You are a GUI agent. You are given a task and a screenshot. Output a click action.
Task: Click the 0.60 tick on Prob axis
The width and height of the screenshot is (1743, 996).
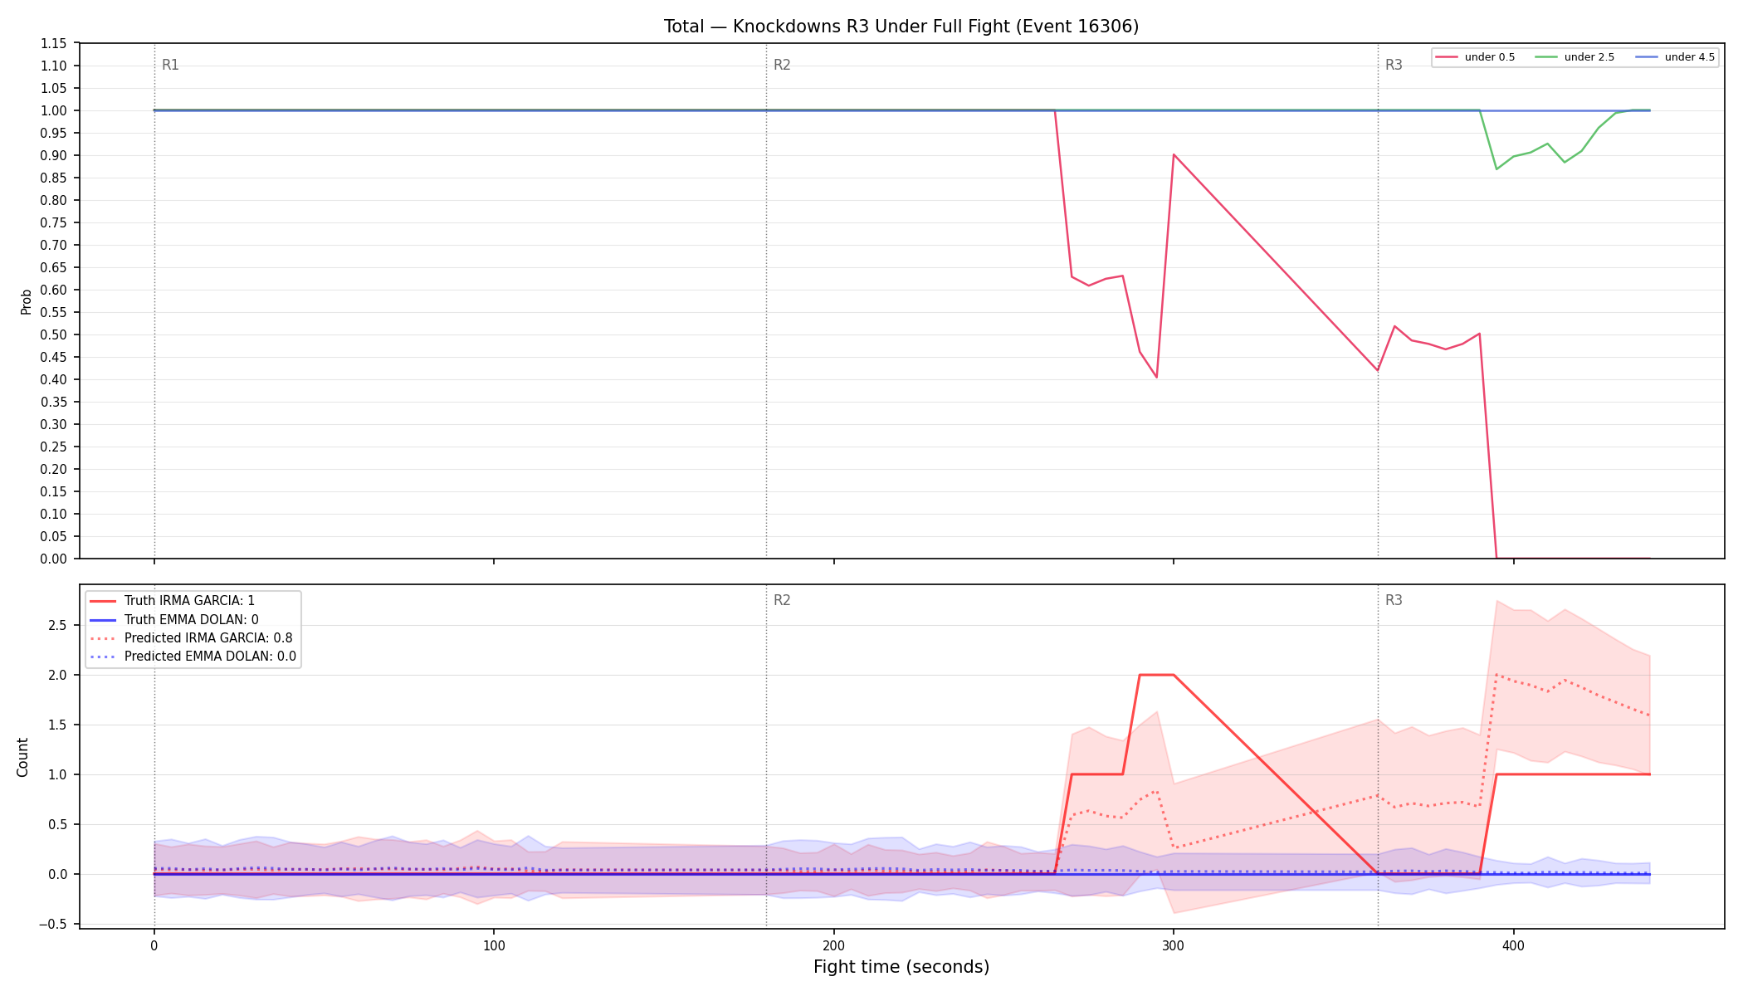pyautogui.click(x=53, y=290)
